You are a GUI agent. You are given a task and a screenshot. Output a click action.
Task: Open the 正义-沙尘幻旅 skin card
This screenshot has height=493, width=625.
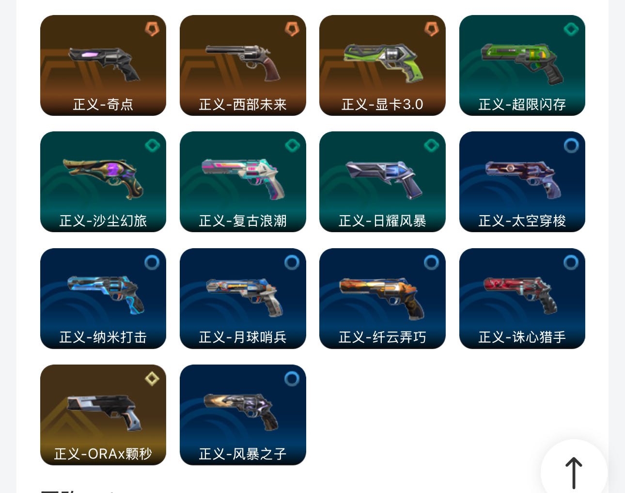click(x=103, y=182)
